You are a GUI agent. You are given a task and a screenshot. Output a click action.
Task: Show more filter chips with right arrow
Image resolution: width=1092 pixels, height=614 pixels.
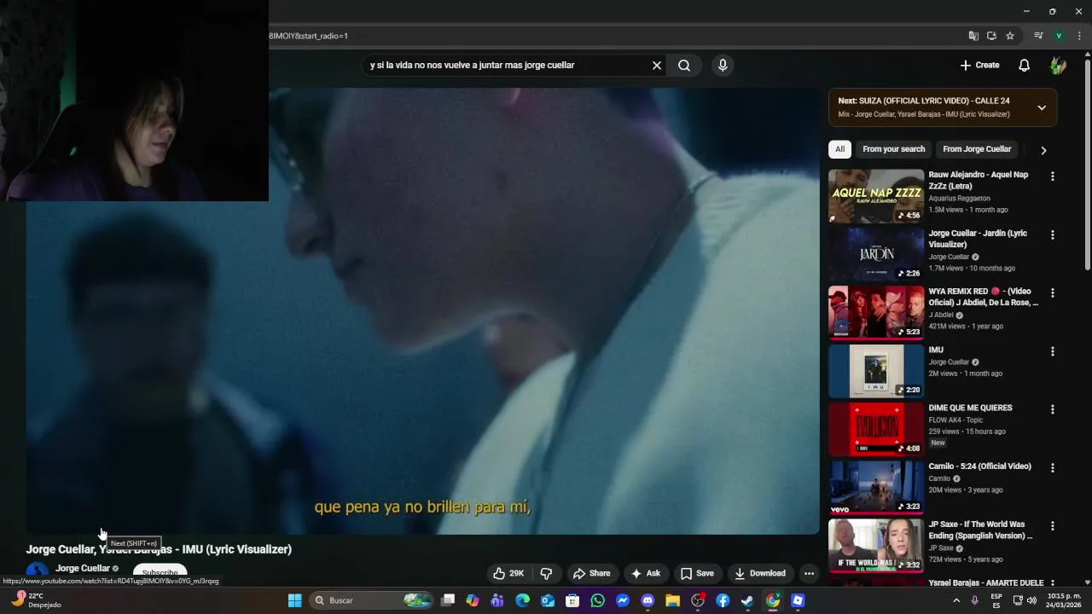1043,150
